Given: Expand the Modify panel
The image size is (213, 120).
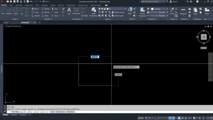Looking at the screenshot, I should tap(48, 19).
